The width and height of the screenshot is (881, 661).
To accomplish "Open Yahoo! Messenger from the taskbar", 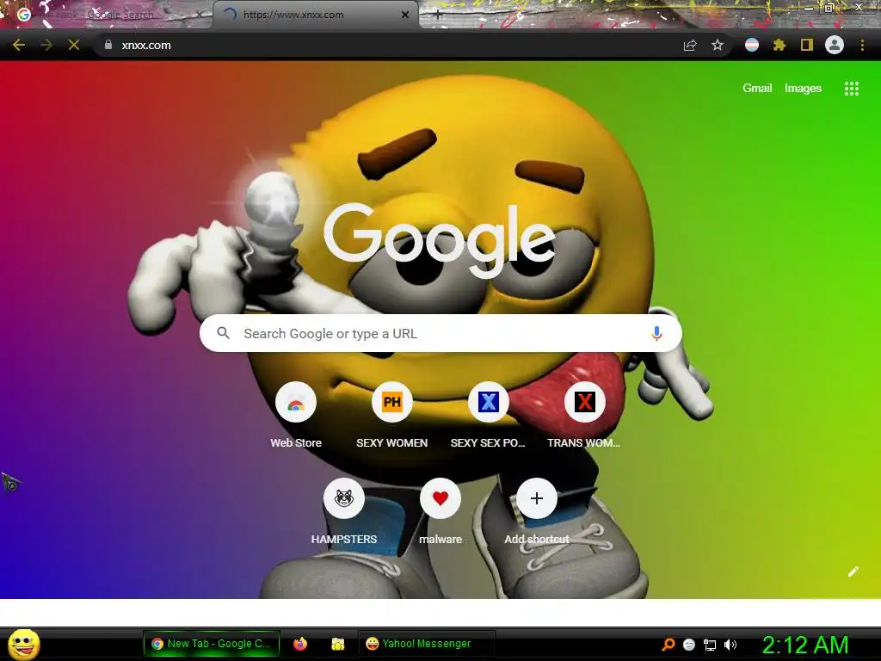I will (426, 644).
